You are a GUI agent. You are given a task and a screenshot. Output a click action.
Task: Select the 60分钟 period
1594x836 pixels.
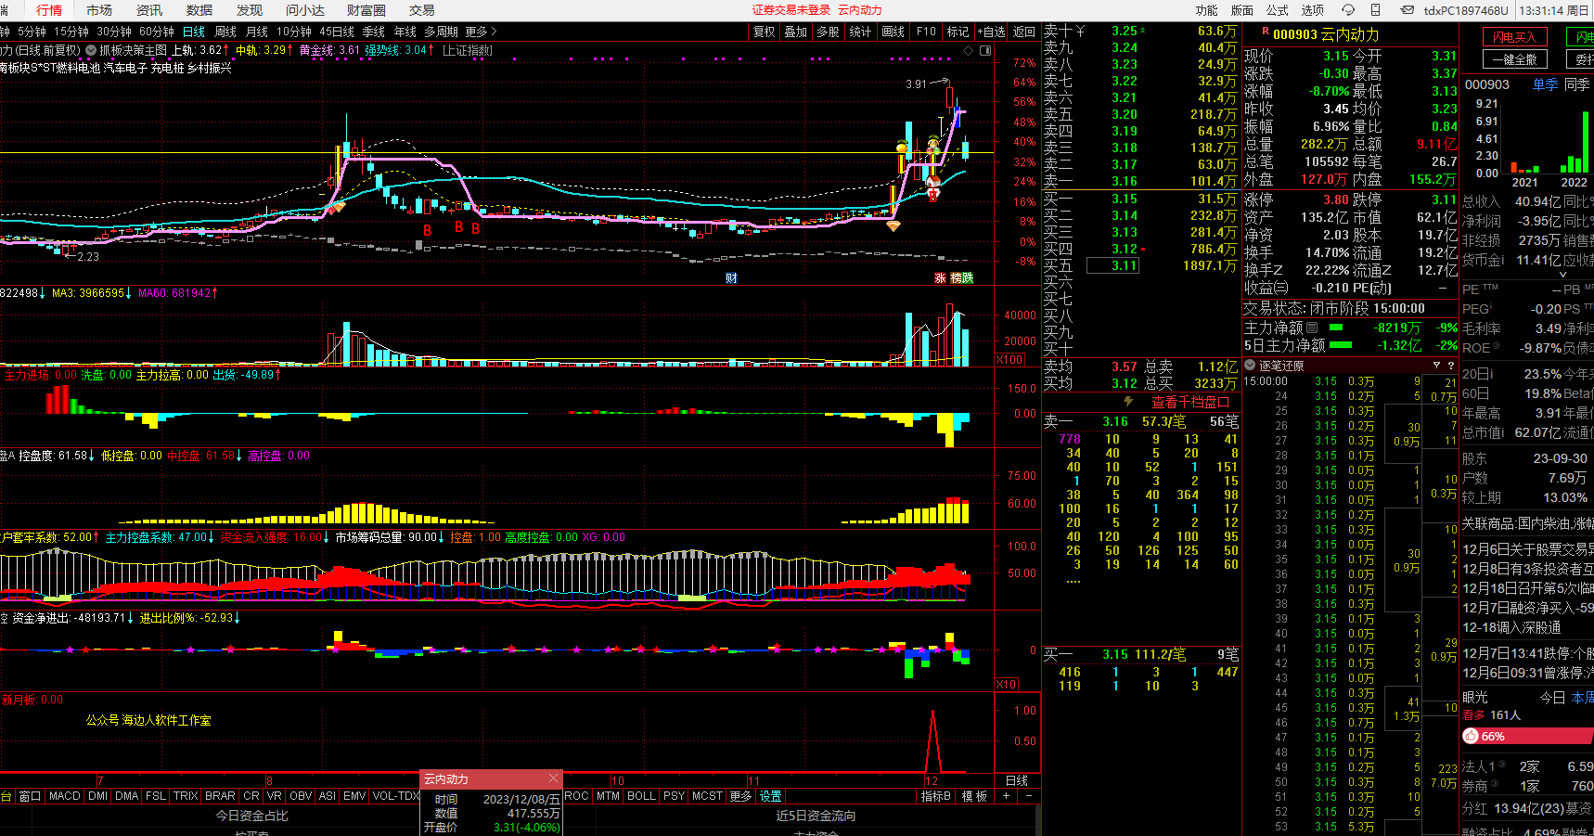tap(157, 32)
